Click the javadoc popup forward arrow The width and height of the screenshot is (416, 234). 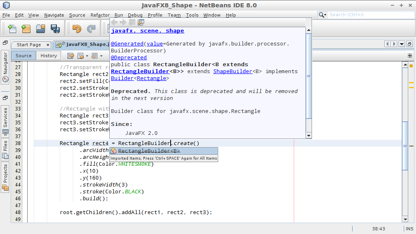point(123,22)
